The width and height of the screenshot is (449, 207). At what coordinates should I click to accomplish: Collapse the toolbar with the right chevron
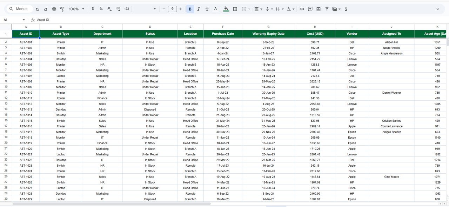click(x=438, y=9)
